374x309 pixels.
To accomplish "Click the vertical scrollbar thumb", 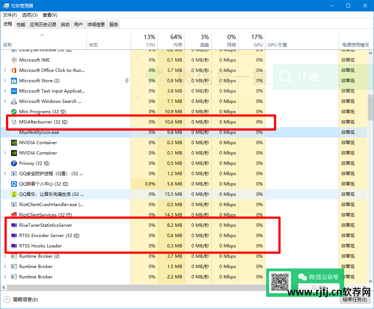I will click(370, 107).
